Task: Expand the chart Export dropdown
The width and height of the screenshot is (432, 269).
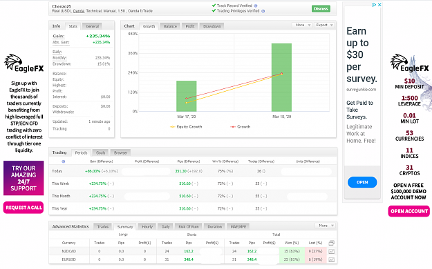Action: (x=324, y=25)
